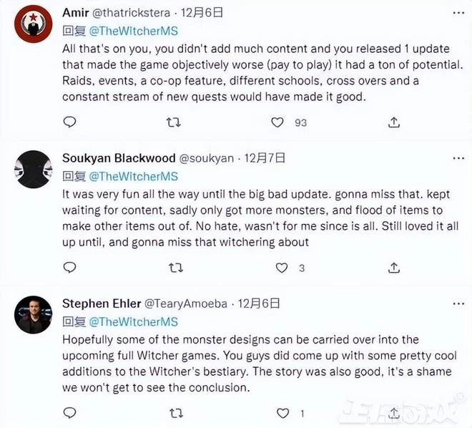Reply to Soukyan Blackwood's tweet
Image resolution: width=472 pixels, height=428 pixels.
(x=69, y=268)
